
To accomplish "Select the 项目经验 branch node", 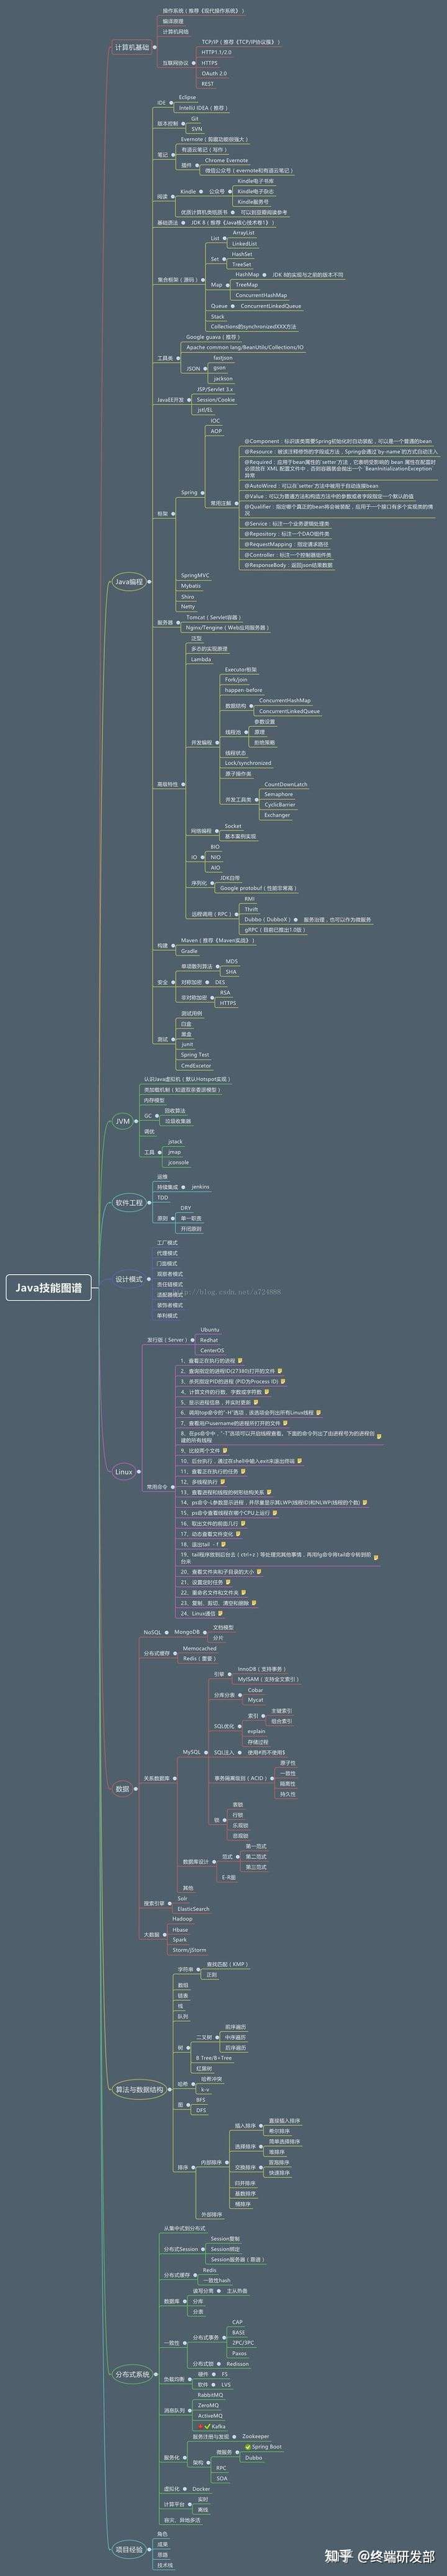I will (128, 2549).
